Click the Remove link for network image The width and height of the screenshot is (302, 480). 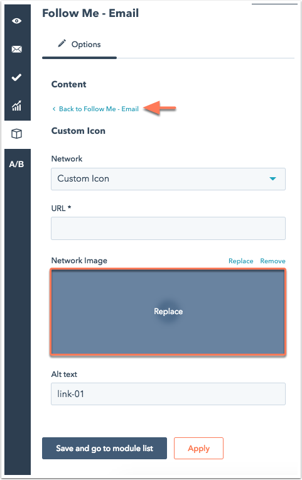tap(272, 261)
